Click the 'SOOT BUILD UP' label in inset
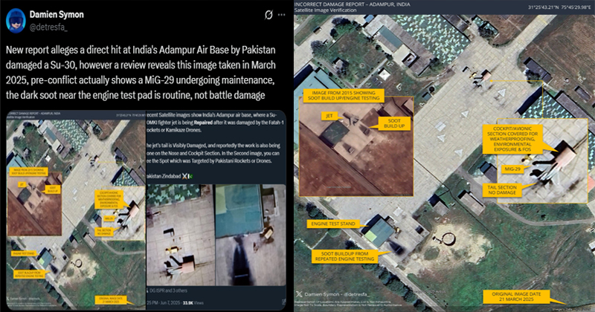This screenshot has width=595, height=312. [x=394, y=123]
